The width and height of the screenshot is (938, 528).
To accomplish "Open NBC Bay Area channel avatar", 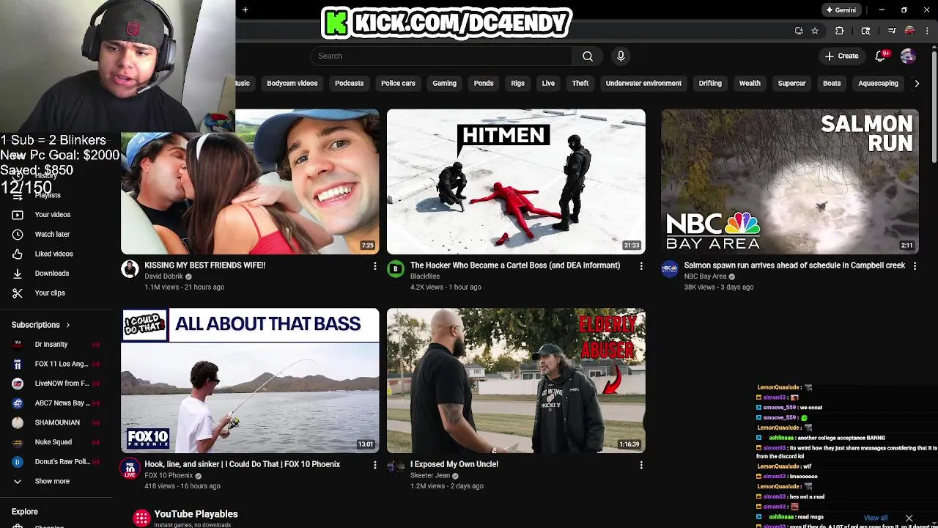I will (x=670, y=268).
